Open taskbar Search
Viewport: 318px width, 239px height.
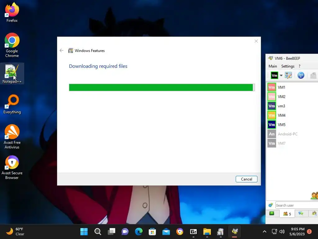click(98, 232)
